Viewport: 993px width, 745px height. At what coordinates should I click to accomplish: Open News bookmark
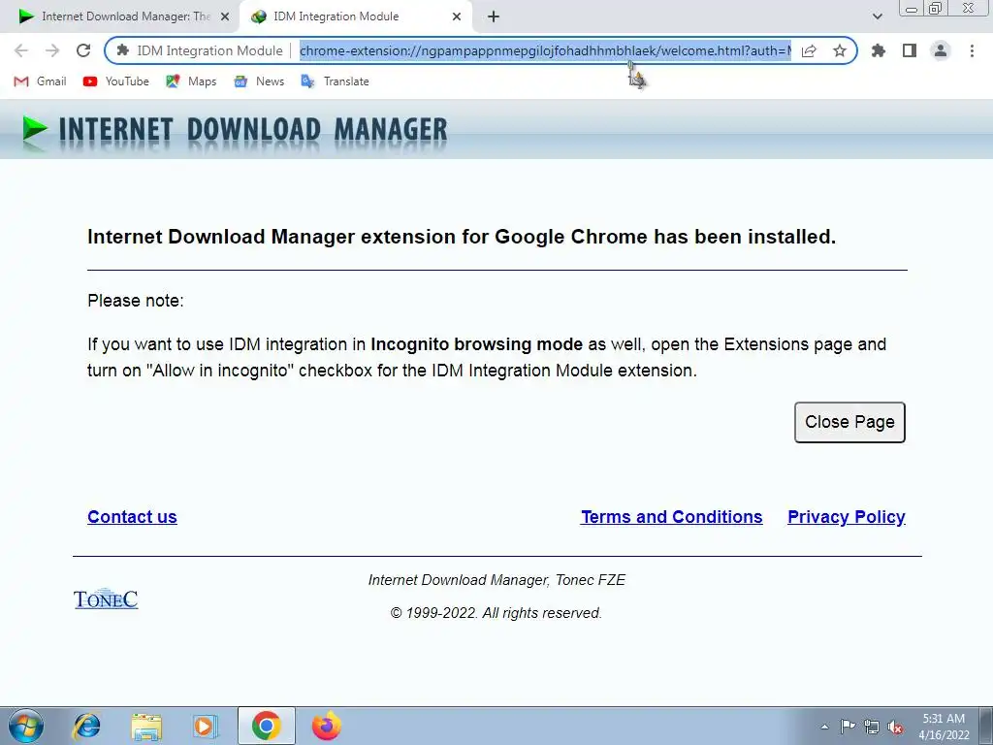(259, 81)
